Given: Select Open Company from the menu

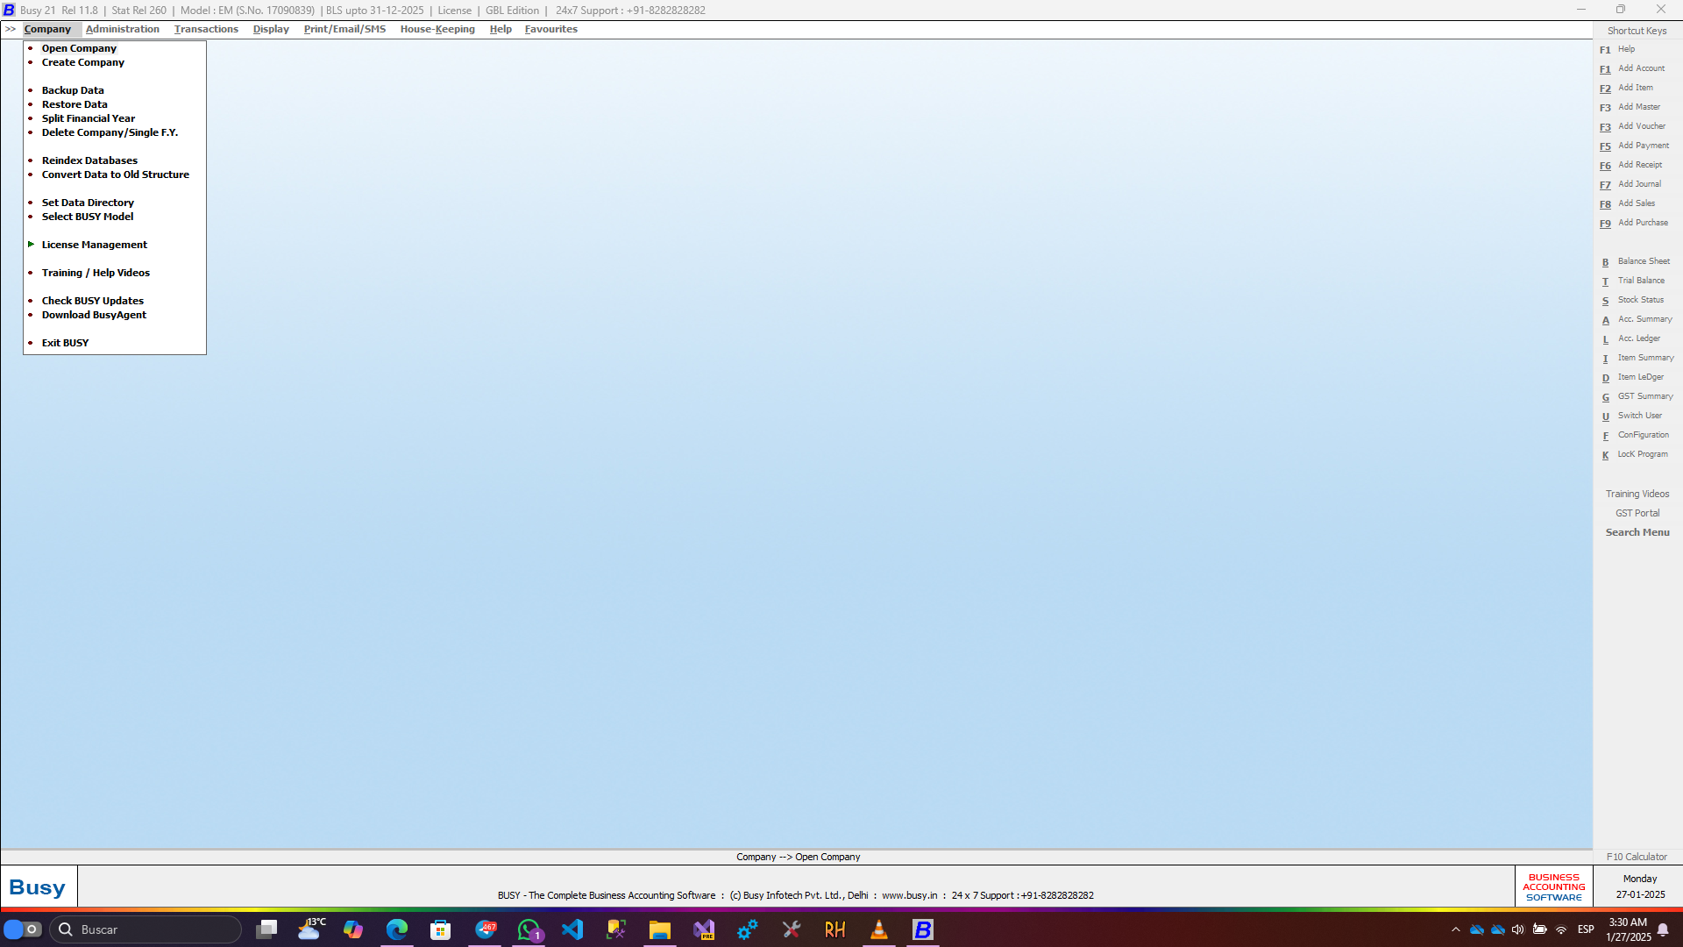Looking at the screenshot, I should (79, 48).
